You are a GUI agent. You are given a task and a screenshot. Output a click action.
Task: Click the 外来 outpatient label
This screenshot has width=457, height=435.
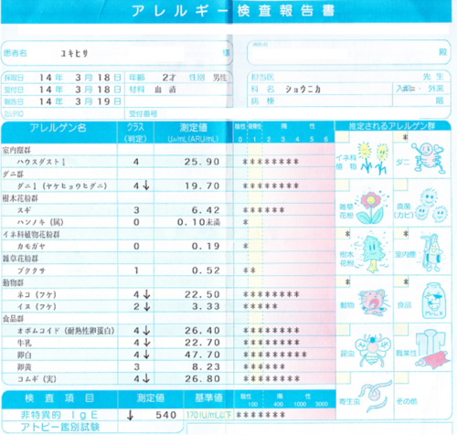point(436,89)
